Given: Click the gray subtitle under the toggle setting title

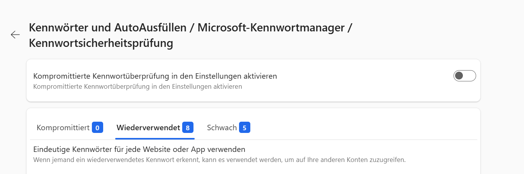Looking at the screenshot, I should (137, 86).
